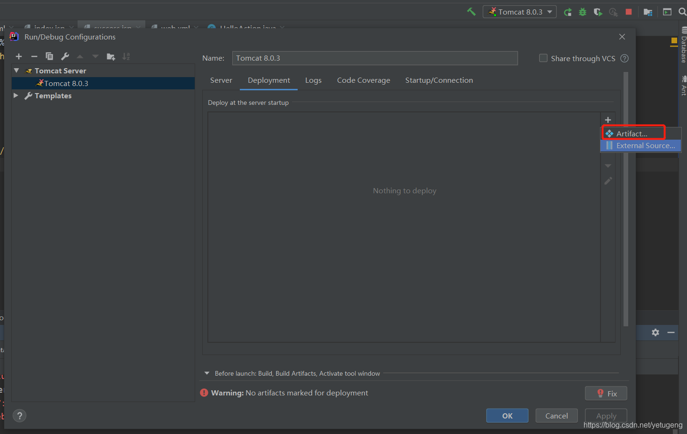Move configuration up arrow icon
This screenshot has height=434, width=687.
[x=80, y=56]
